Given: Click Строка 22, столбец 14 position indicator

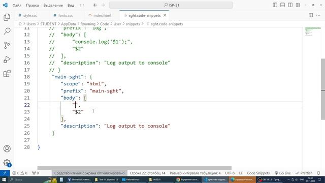Looking at the screenshot, I should coord(147,173).
